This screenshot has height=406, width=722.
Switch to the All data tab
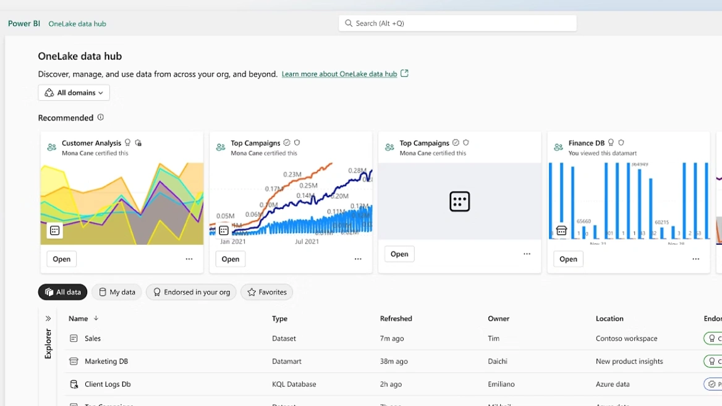point(62,292)
